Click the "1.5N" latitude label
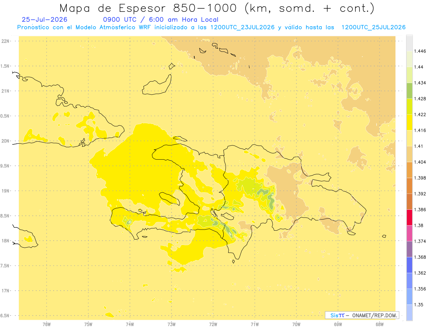The image size is (426, 329). [5, 66]
